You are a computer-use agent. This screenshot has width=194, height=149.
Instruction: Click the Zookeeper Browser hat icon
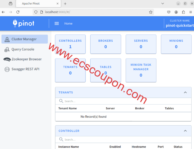pyautogui.click(x=7, y=59)
